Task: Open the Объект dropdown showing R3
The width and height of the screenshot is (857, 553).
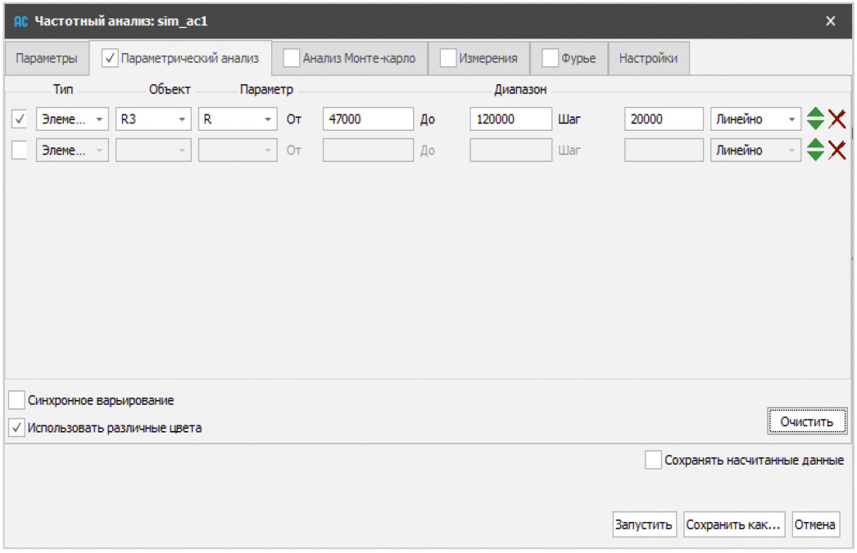Action: pyautogui.click(x=153, y=119)
